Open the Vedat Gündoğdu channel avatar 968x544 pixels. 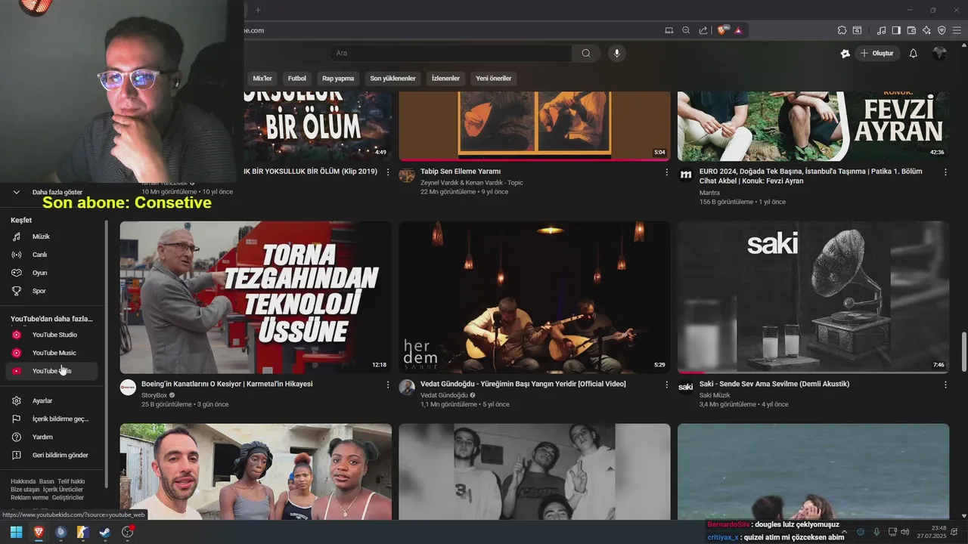click(407, 388)
